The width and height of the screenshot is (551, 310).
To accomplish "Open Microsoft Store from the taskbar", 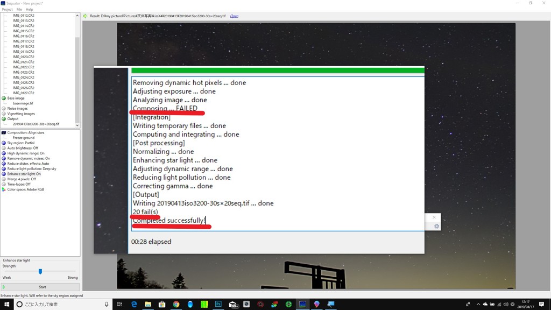I will (x=162, y=304).
